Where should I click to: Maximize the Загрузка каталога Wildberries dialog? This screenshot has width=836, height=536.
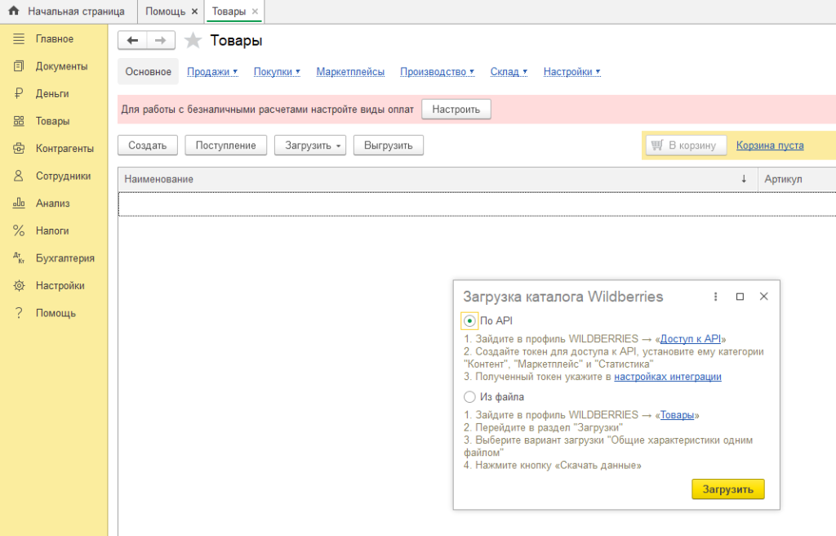(x=740, y=297)
